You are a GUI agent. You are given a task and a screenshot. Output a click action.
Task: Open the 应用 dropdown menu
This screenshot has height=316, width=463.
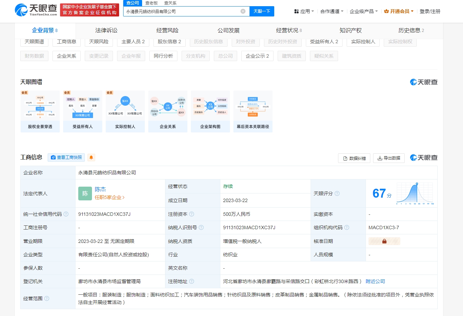click(304, 11)
